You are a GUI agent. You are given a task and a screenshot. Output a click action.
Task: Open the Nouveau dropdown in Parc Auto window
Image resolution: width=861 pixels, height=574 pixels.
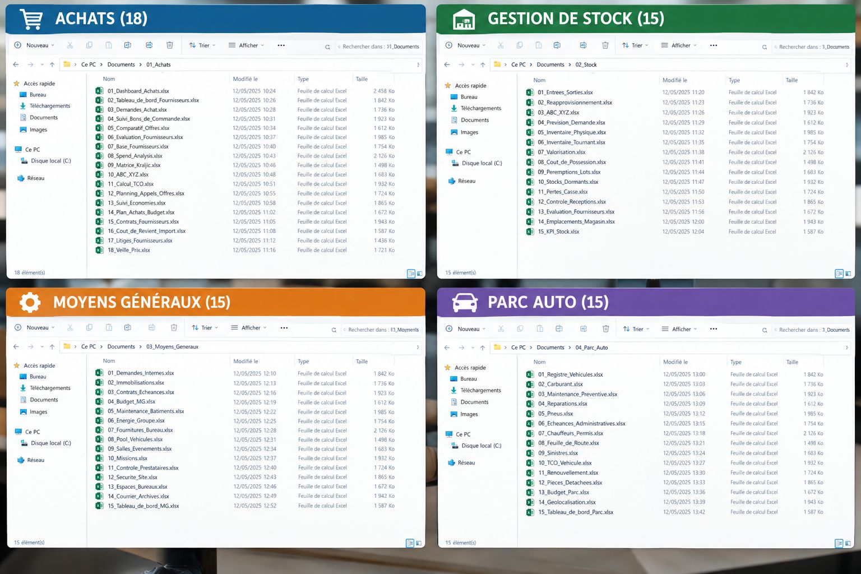coord(466,329)
